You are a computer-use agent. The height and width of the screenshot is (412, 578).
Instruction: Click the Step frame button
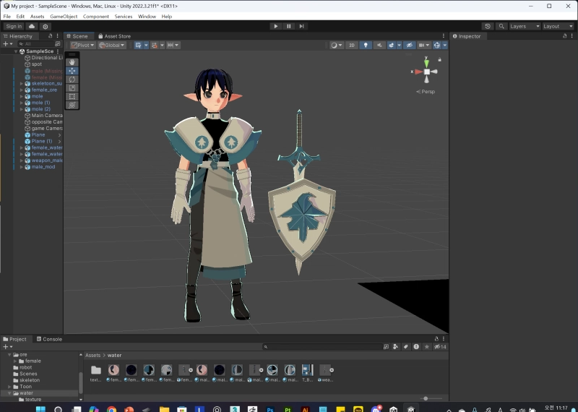pyautogui.click(x=301, y=26)
